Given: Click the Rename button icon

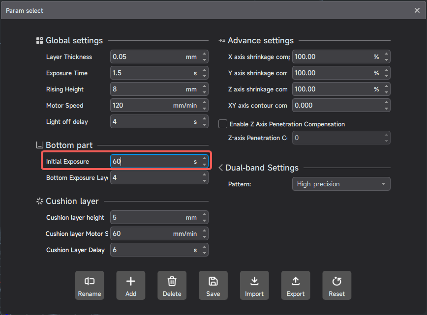Looking at the screenshot, I should pos(90,281).
